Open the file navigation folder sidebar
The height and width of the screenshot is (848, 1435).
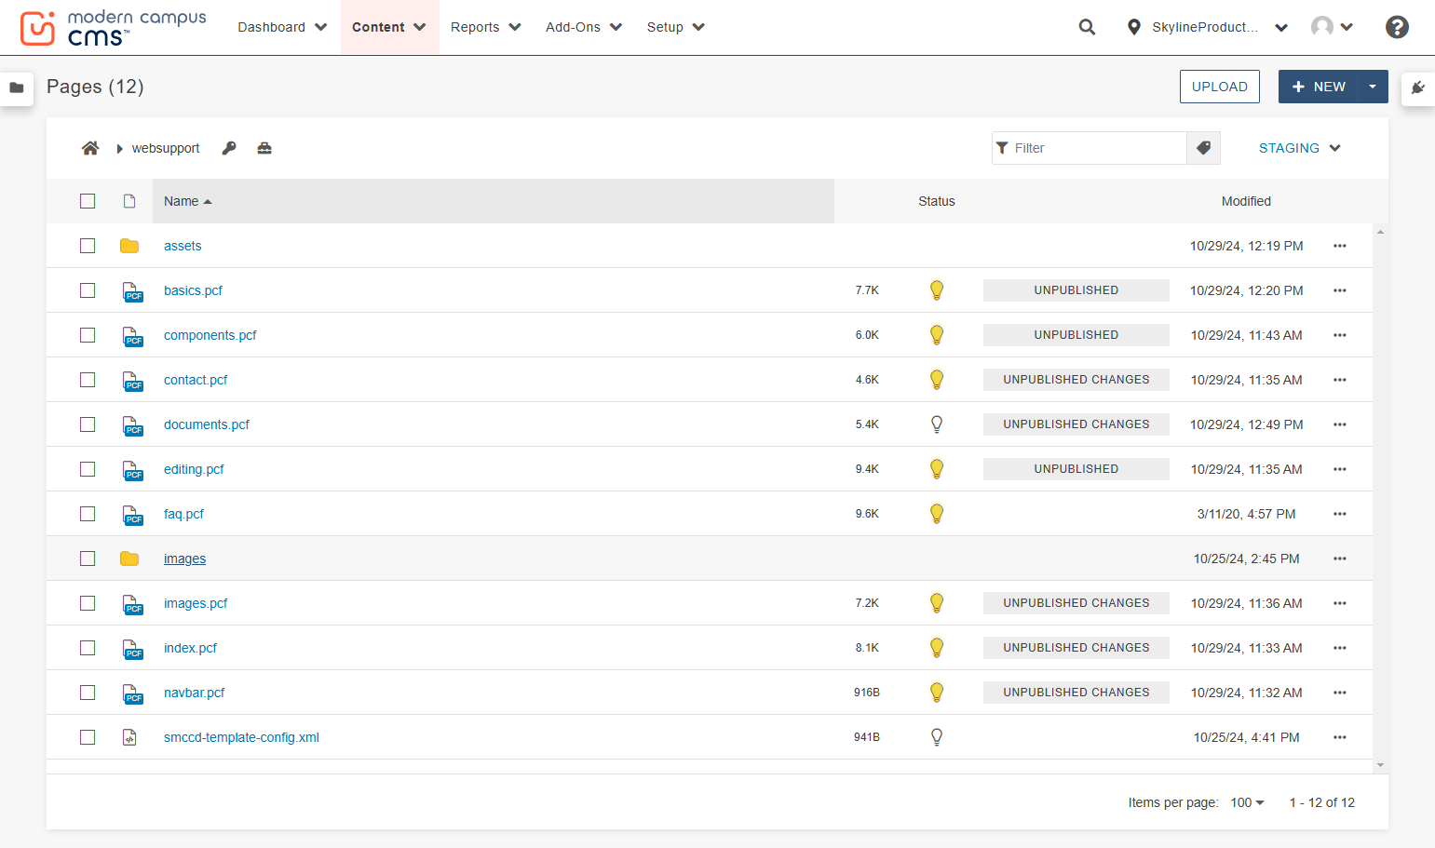(17, 87)
